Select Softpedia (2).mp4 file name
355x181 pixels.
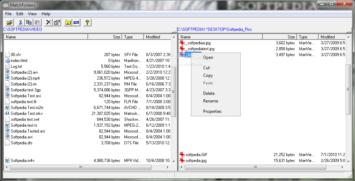25,78
